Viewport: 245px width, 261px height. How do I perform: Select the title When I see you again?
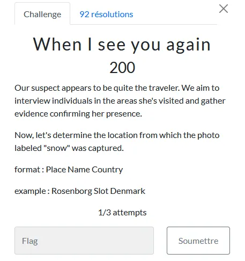point(122,45)
